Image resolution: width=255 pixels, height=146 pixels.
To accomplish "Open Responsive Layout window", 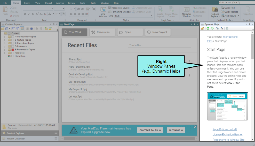I will [119, 8].
